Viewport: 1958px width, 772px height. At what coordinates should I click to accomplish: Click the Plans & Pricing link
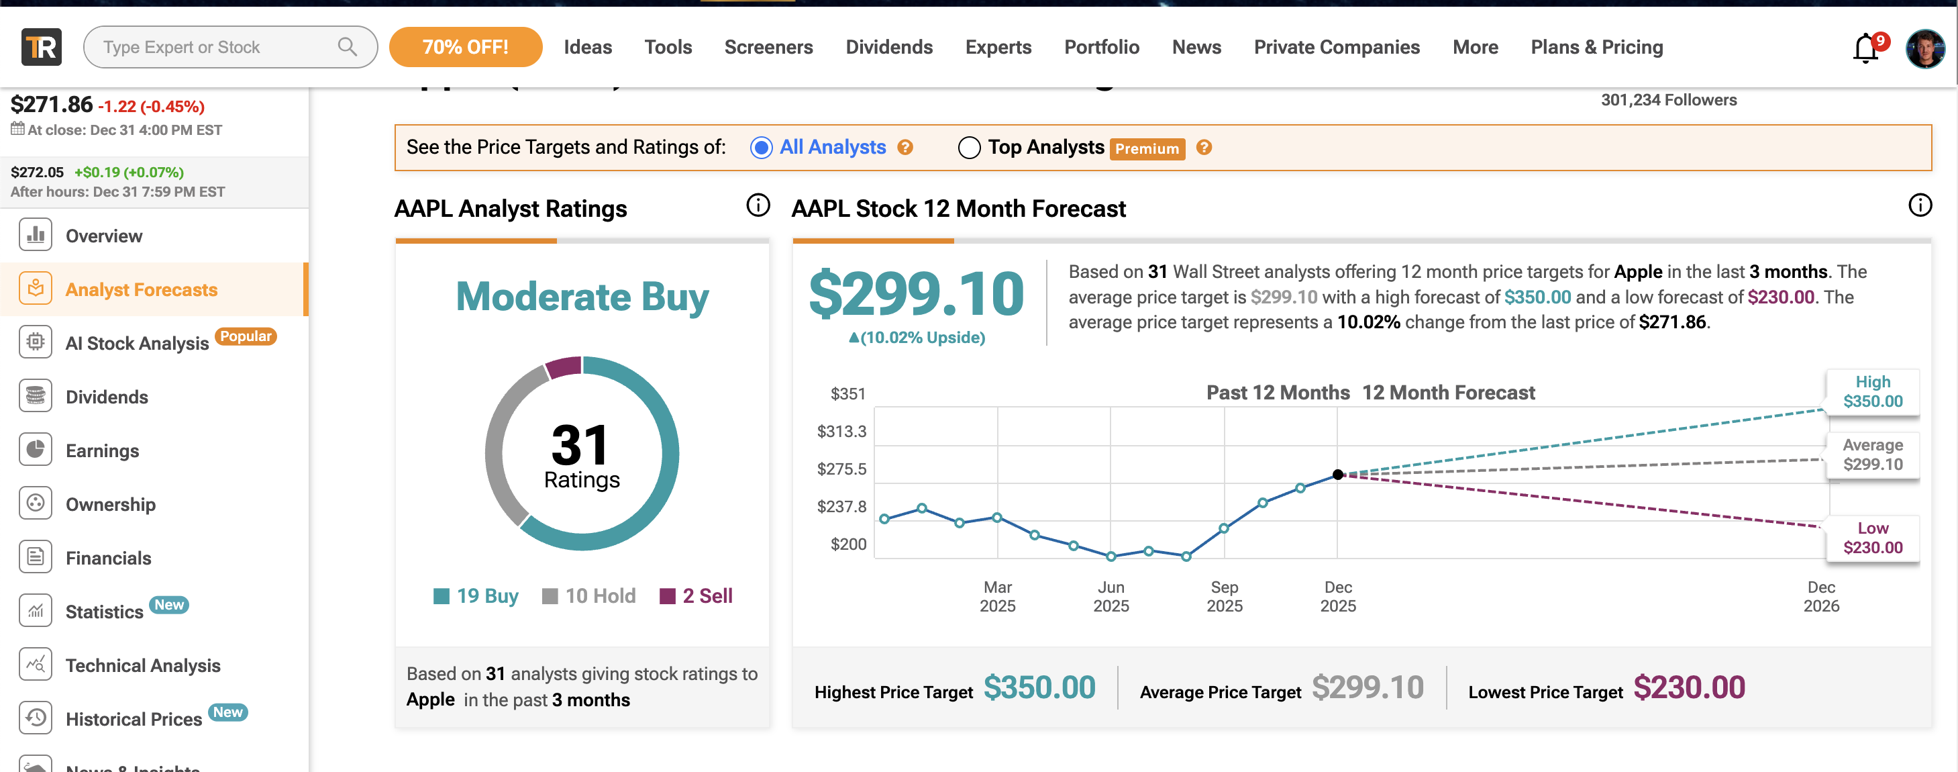(x=1596, y=47)
